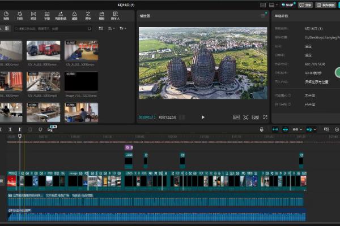Open the Effects star icon in top toolbar

(x=20, y=15)
